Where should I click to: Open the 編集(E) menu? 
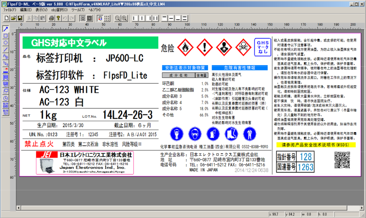coord(25,10)
